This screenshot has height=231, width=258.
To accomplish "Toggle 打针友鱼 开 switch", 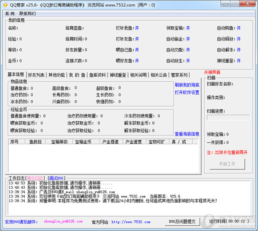I will [x=137, y=39].
